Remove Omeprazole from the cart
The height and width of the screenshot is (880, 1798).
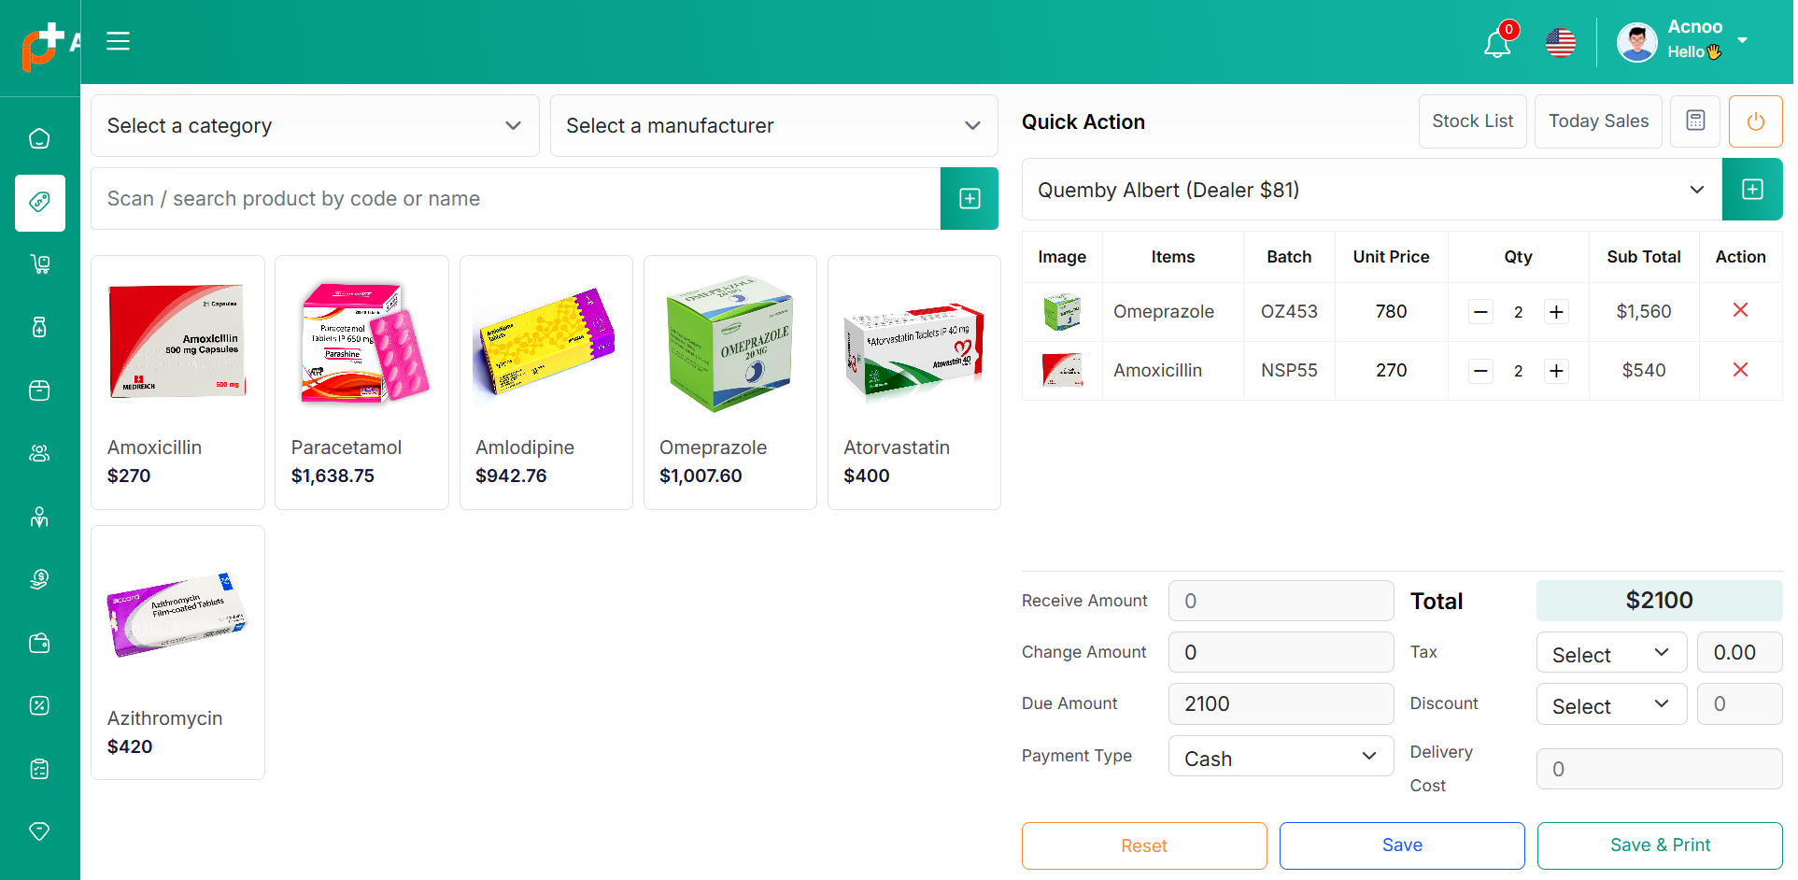(x=1739, y=310)
